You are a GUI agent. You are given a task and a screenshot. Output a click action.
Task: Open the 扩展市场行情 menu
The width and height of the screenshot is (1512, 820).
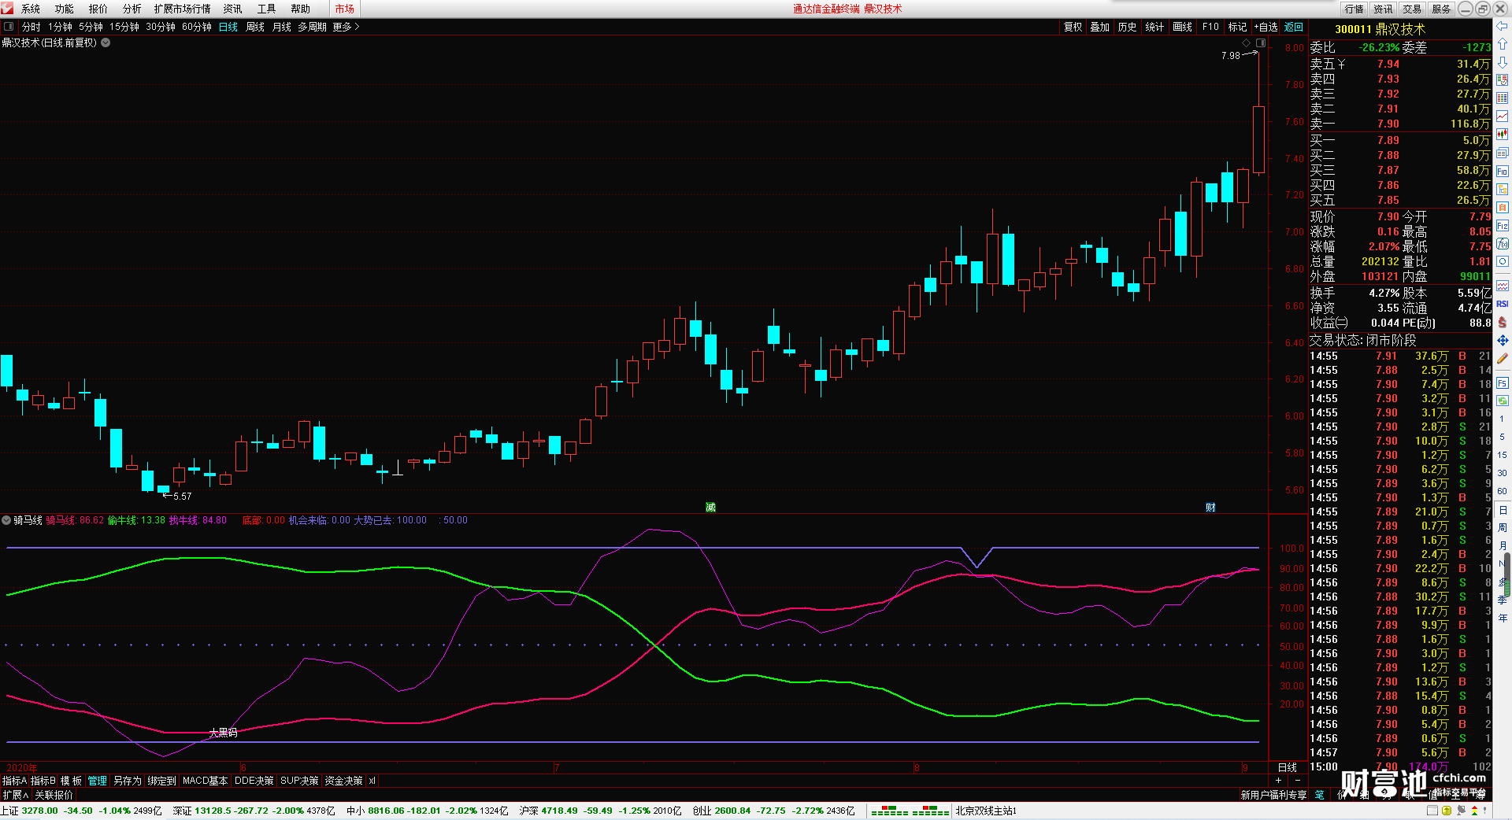183,9
